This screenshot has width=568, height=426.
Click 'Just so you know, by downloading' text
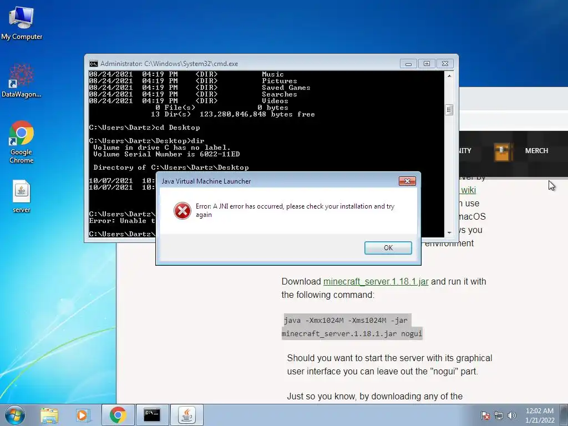click(x=374, y=396)
